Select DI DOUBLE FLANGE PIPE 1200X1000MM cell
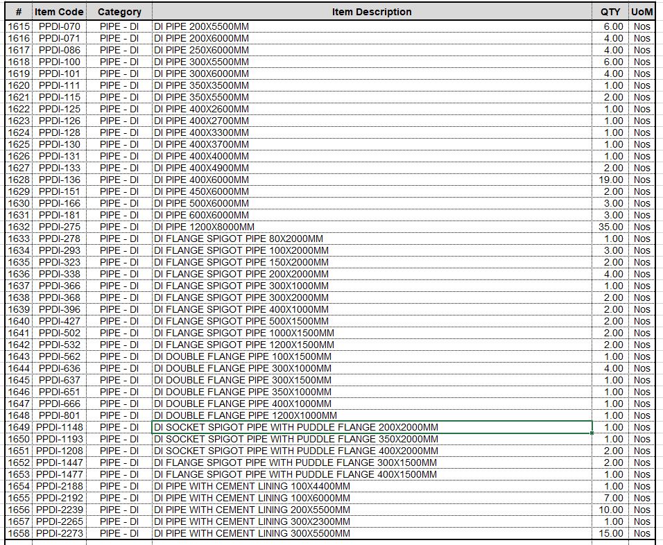This screenshot has height=545, width=663. pos(246,415)
